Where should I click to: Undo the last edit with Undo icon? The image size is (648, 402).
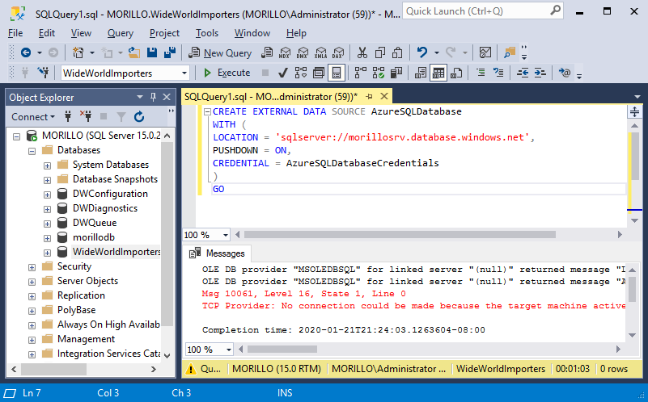tap(422, 52)
